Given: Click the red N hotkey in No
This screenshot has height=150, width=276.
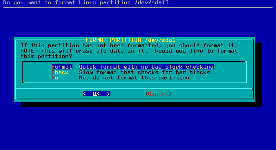Looking at the screenshot, I should [x=53, y=77].
